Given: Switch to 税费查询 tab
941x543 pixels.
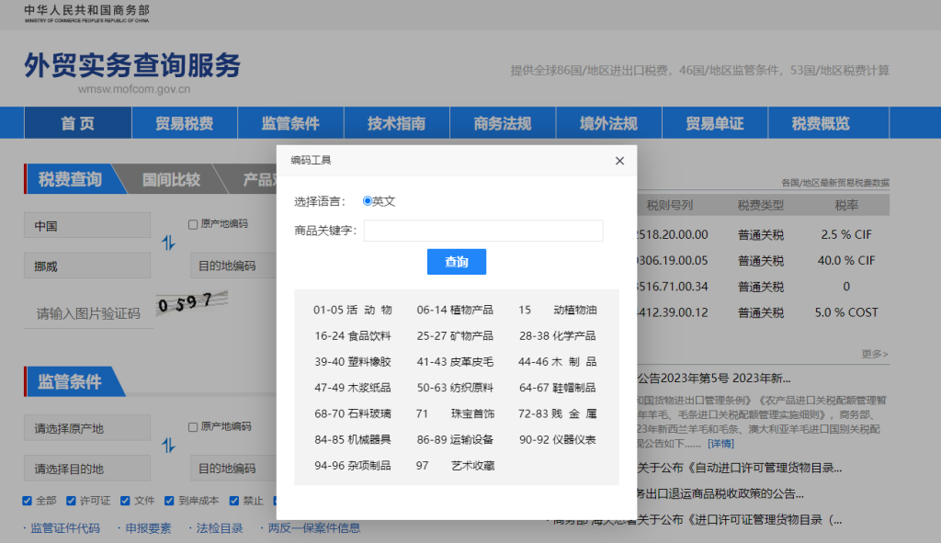Looking at the screenshot, I should pyautogui.click(x=70, y=179).
